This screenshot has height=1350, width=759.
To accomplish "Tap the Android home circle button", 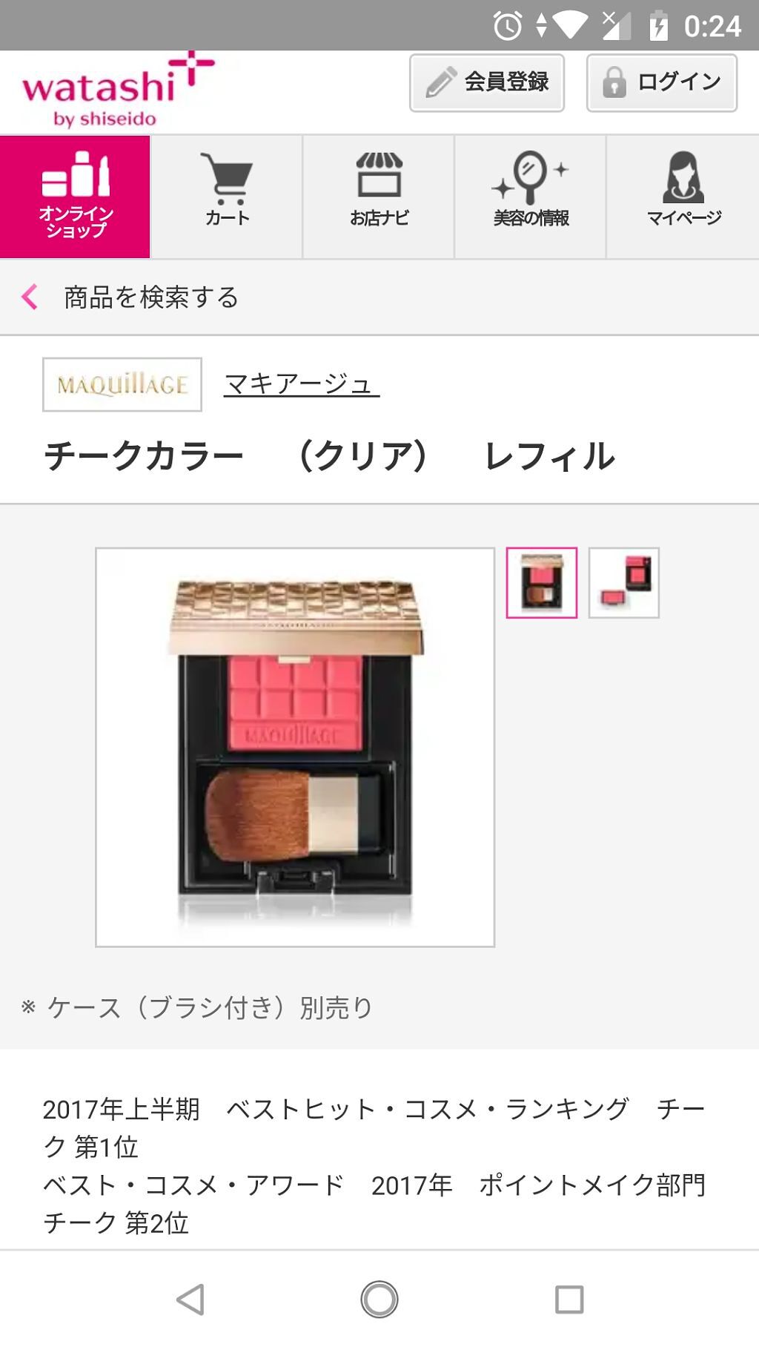I will coord(379,1300).
